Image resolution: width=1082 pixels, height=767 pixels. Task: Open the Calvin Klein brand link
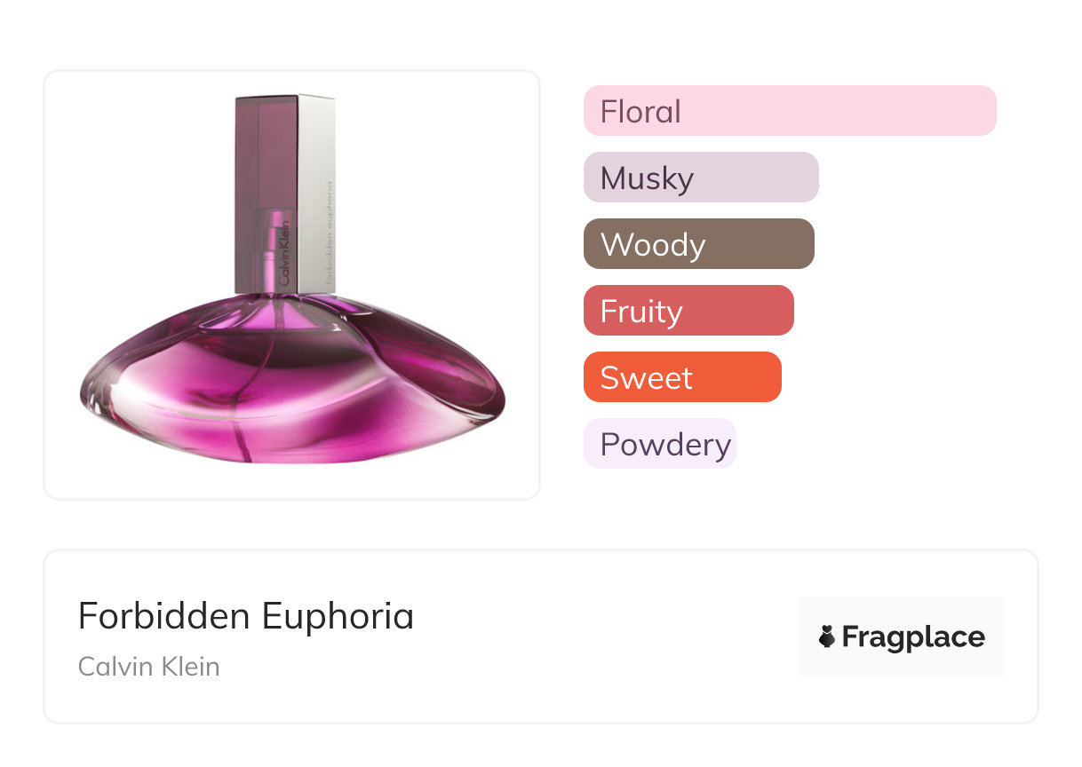coord(148,667)
